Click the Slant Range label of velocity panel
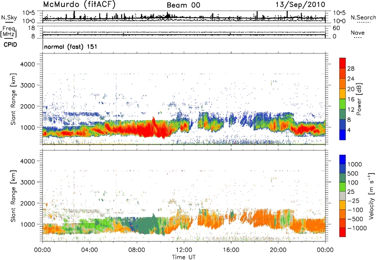376x260 pixels. pos(13,196)
